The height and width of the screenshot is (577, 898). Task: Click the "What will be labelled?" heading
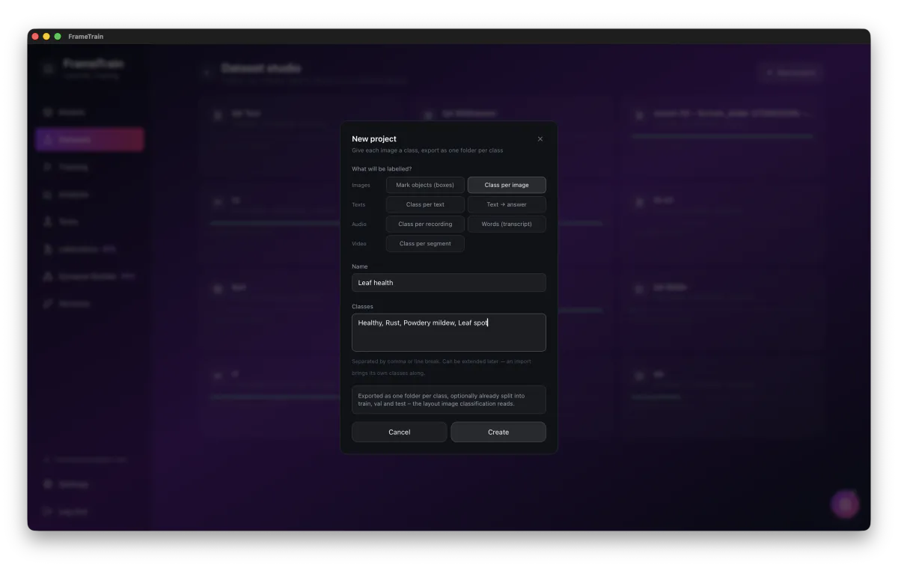[x=382, y=168]
